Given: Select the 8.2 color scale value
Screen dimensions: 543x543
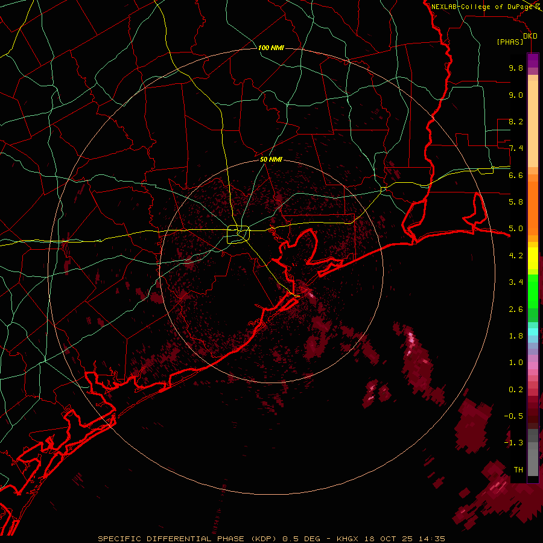Looking at the screenshot, I should tap(516, 121).
